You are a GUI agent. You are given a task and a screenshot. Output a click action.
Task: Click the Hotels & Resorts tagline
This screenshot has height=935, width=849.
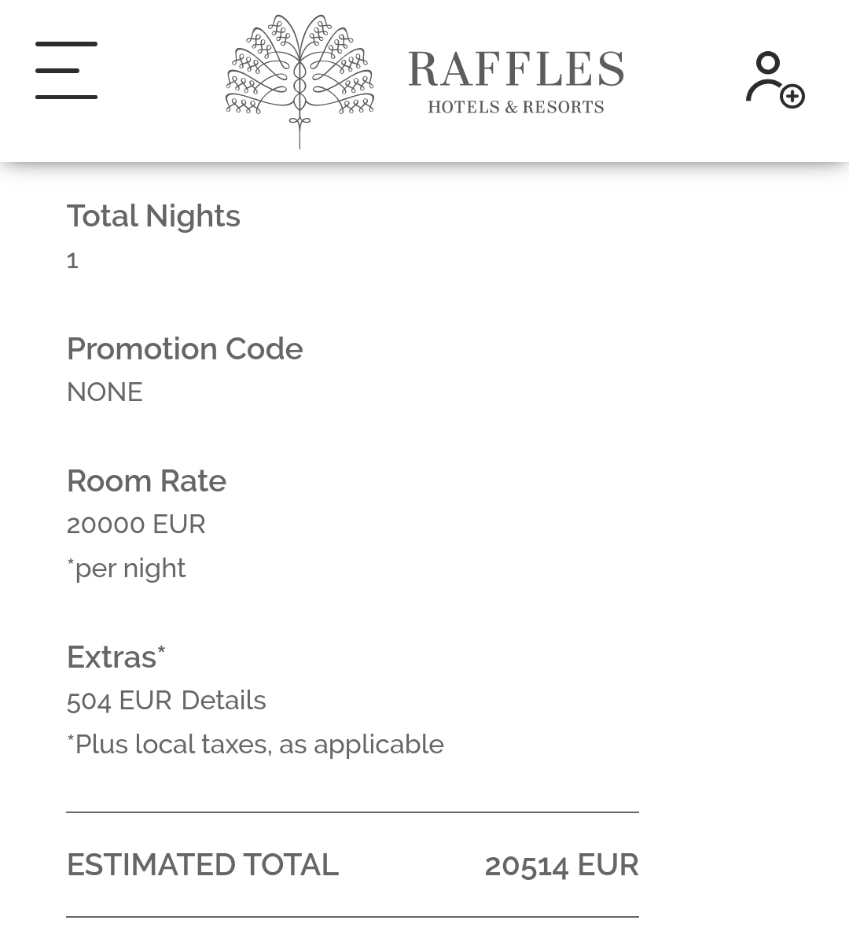click(x=516, y=107)
